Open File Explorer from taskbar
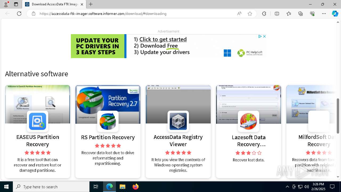 [x=122, y=187]
